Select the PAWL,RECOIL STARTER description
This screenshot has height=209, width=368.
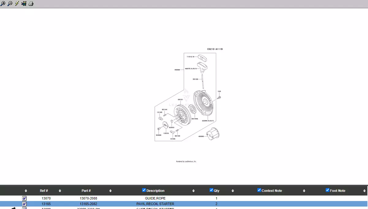[155, 204]
